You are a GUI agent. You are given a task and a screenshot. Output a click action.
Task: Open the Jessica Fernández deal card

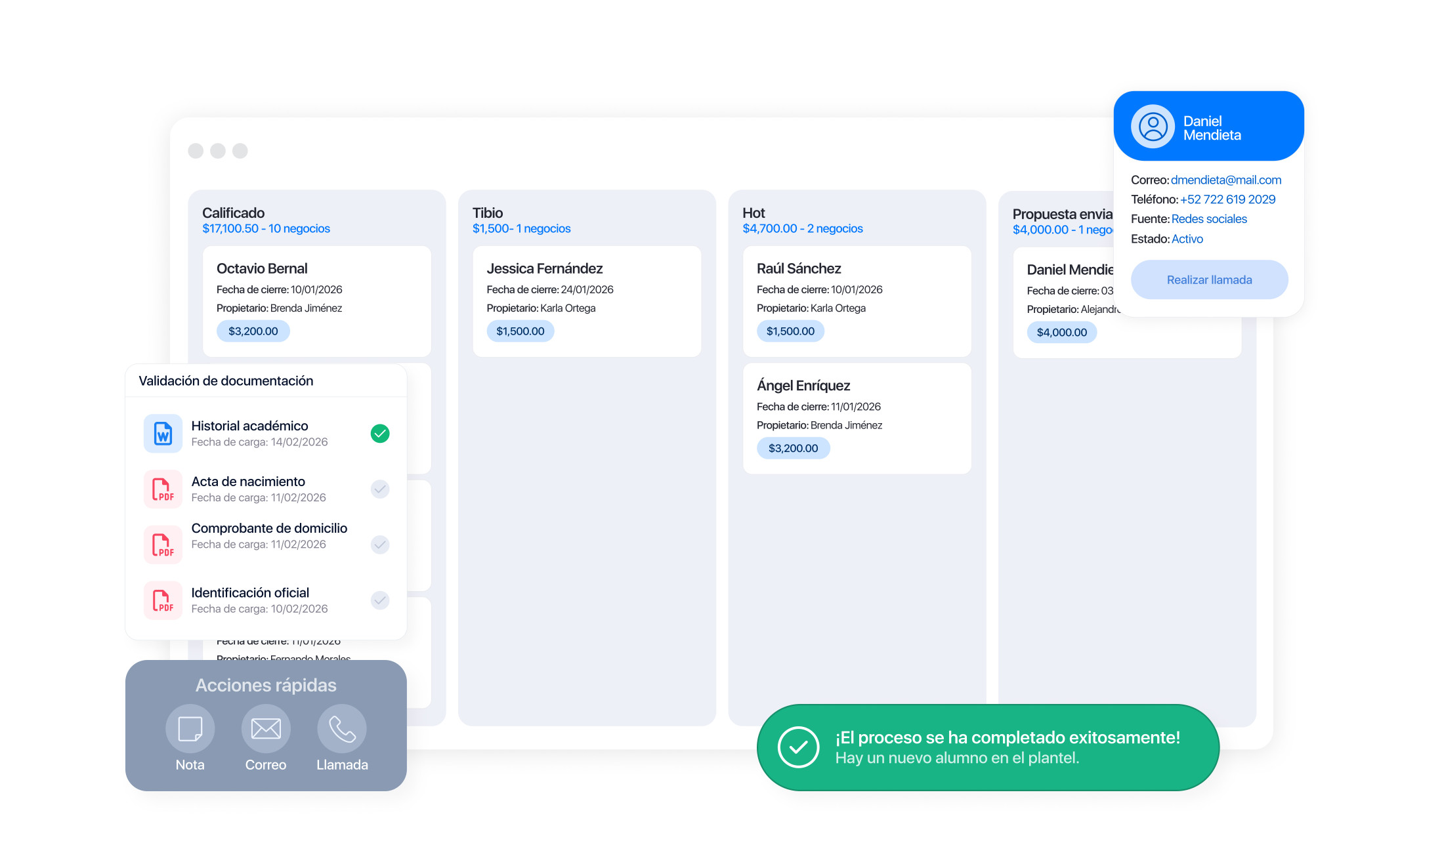pos(587,301)
